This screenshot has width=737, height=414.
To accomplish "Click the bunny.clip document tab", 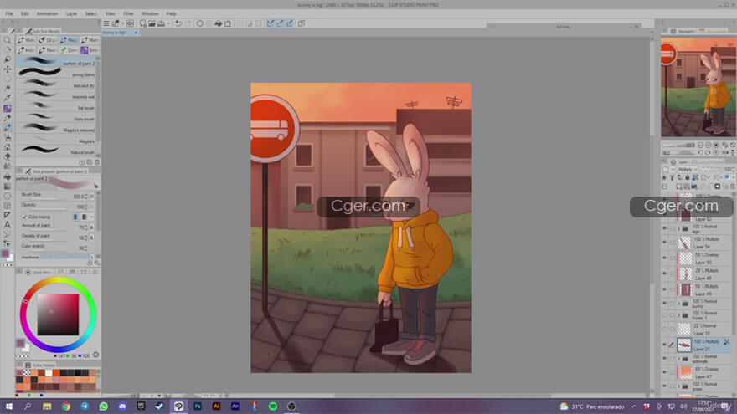I will 120,33.
